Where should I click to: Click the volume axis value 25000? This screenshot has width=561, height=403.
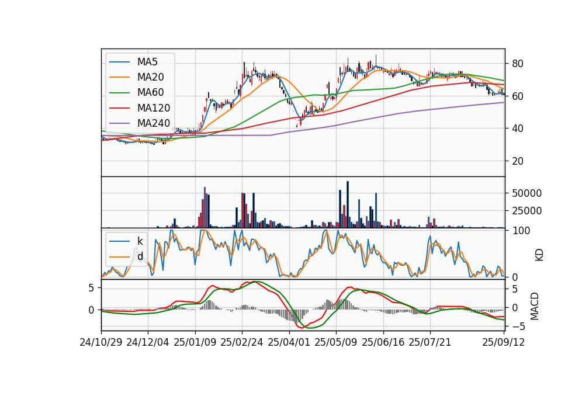[x=527, y=211]
